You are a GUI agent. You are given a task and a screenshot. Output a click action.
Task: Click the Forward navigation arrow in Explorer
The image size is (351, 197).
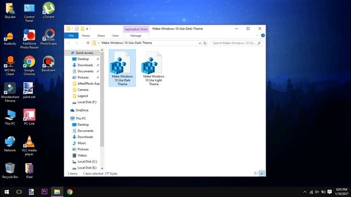point(77,43)
